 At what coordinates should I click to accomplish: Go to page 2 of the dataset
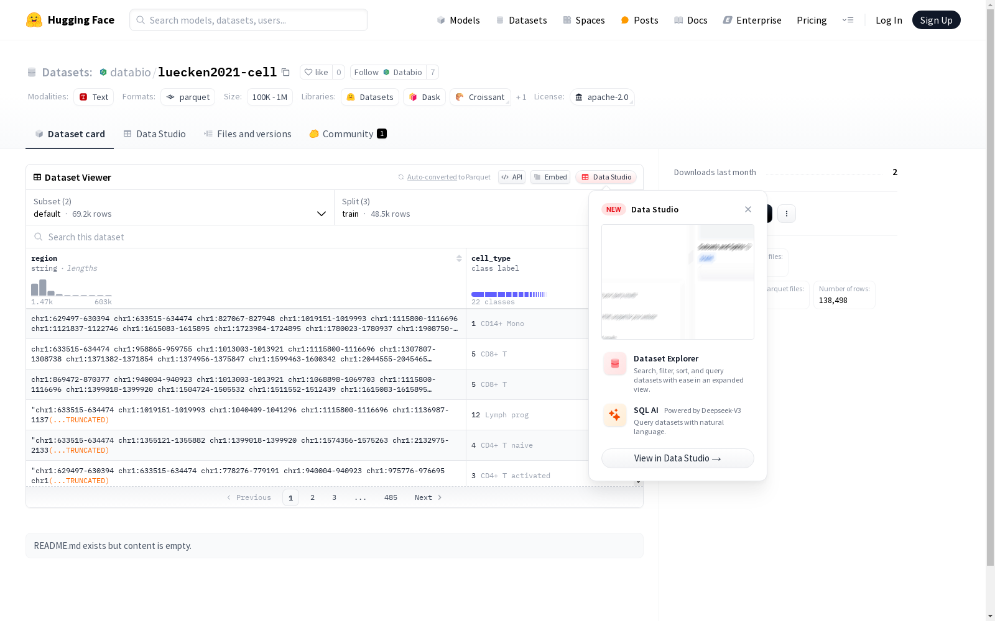[312, 497]
